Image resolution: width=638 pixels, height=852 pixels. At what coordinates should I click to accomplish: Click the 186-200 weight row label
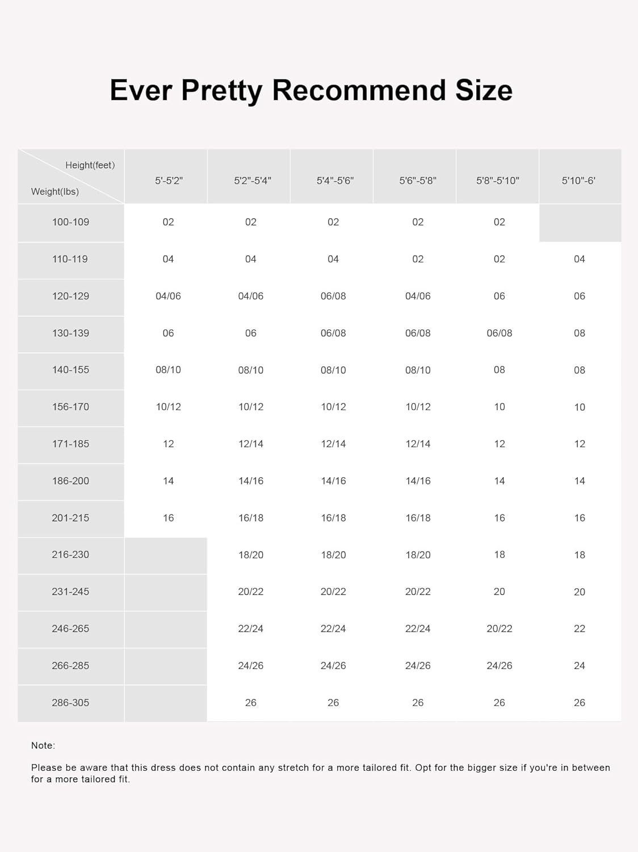(70, 481)
